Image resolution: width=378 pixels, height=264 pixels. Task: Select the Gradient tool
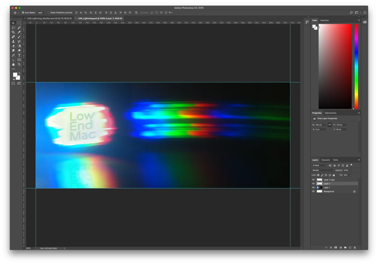(x=19, y=46)
